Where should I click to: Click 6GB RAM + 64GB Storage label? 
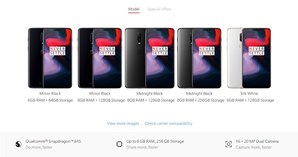(50, 100)
